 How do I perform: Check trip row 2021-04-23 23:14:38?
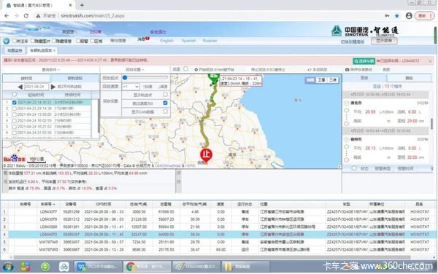[15, 109]
